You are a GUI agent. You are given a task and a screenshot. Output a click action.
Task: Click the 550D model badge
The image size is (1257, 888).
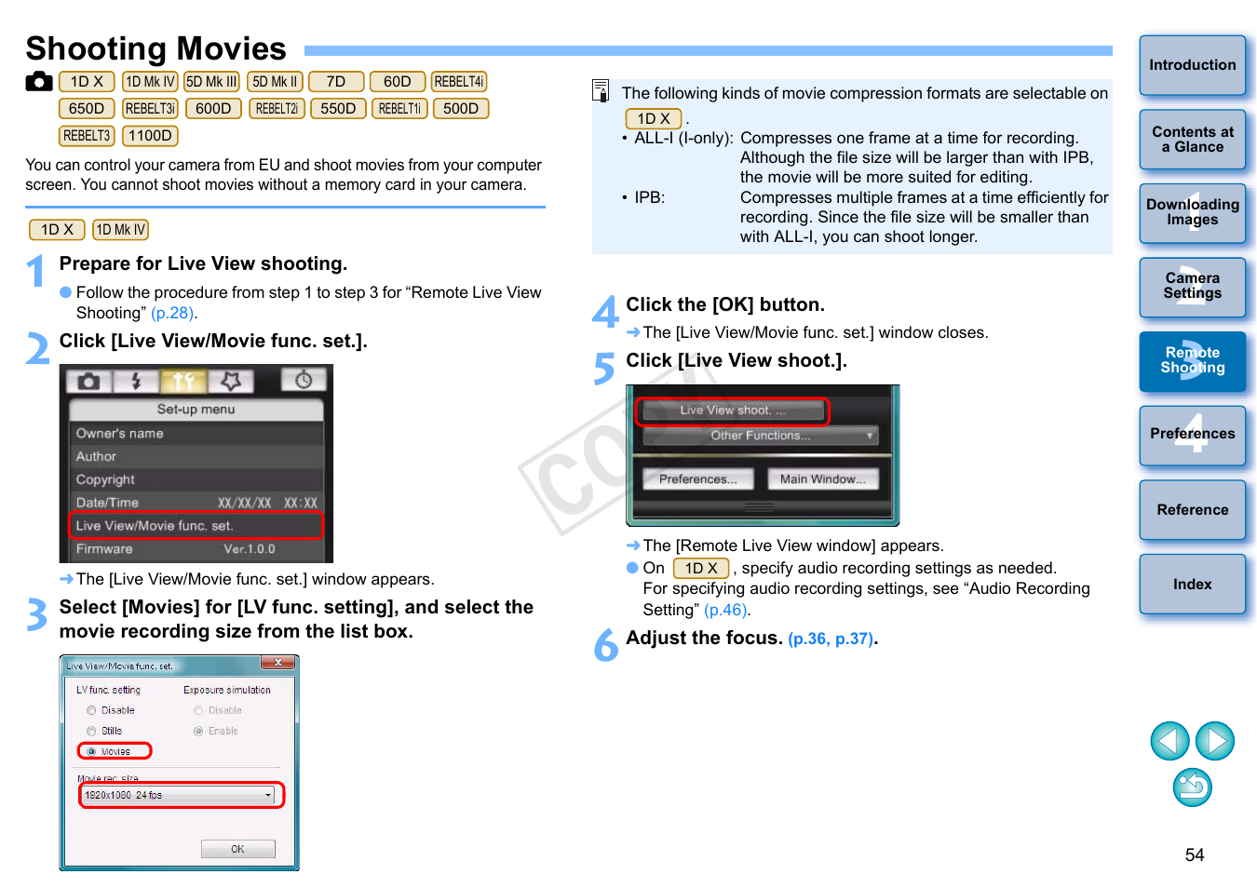point(338,109)
